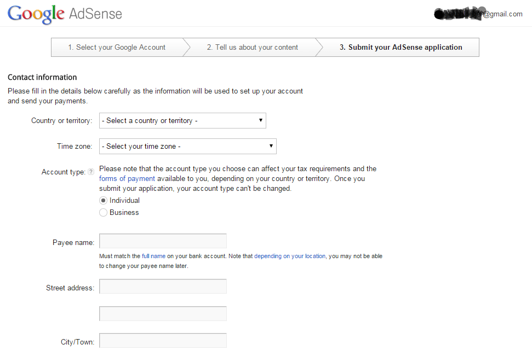Select the Business account type

[x=103, y=213]
